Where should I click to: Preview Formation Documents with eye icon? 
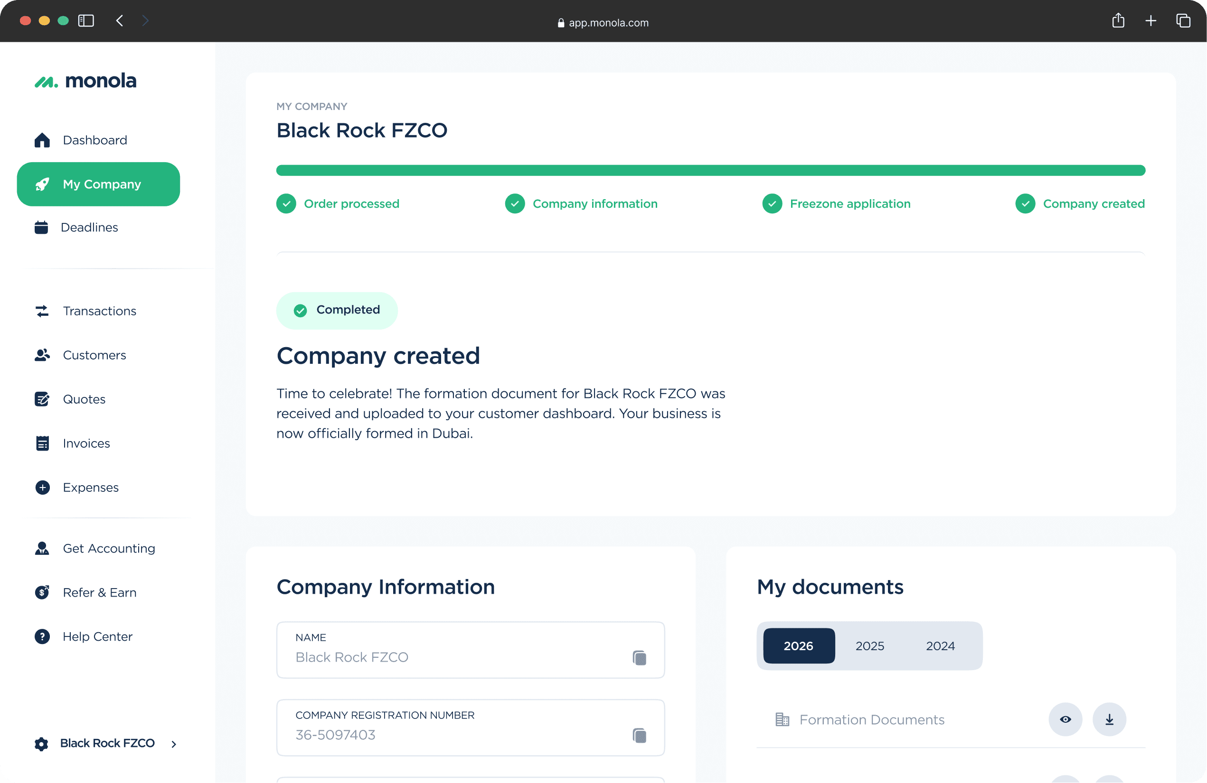(x=1065, y=719)
